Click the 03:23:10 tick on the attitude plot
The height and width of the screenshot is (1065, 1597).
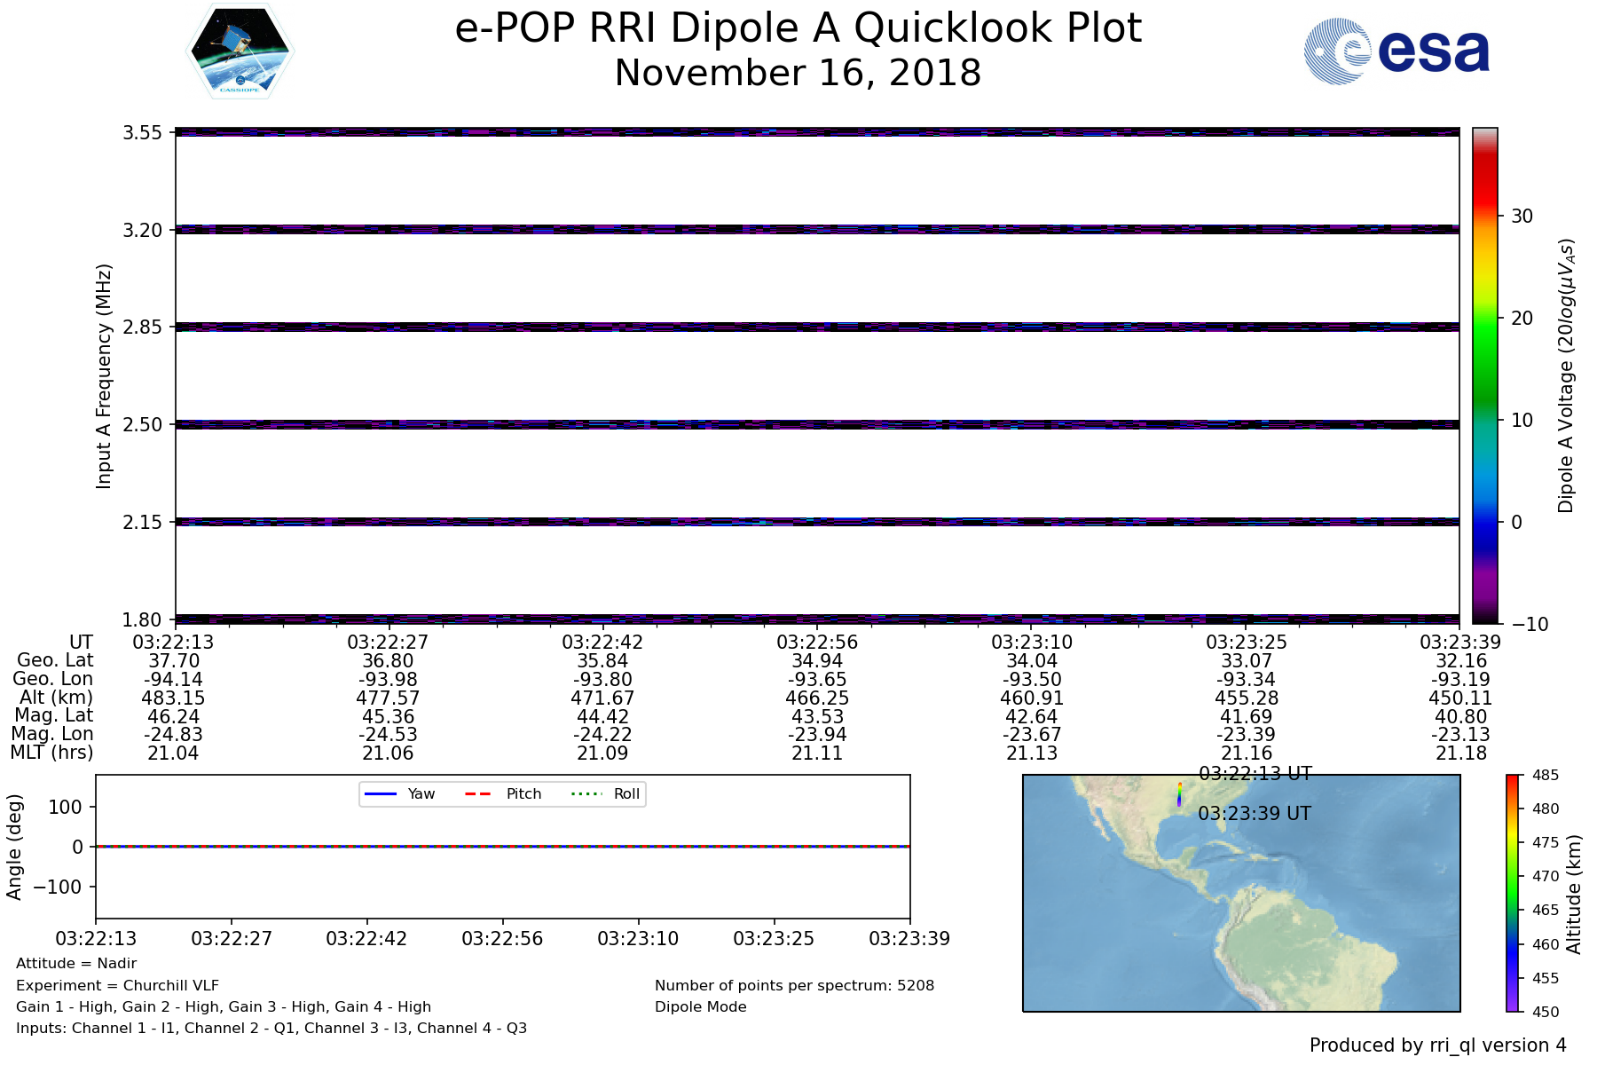point(638,938)
